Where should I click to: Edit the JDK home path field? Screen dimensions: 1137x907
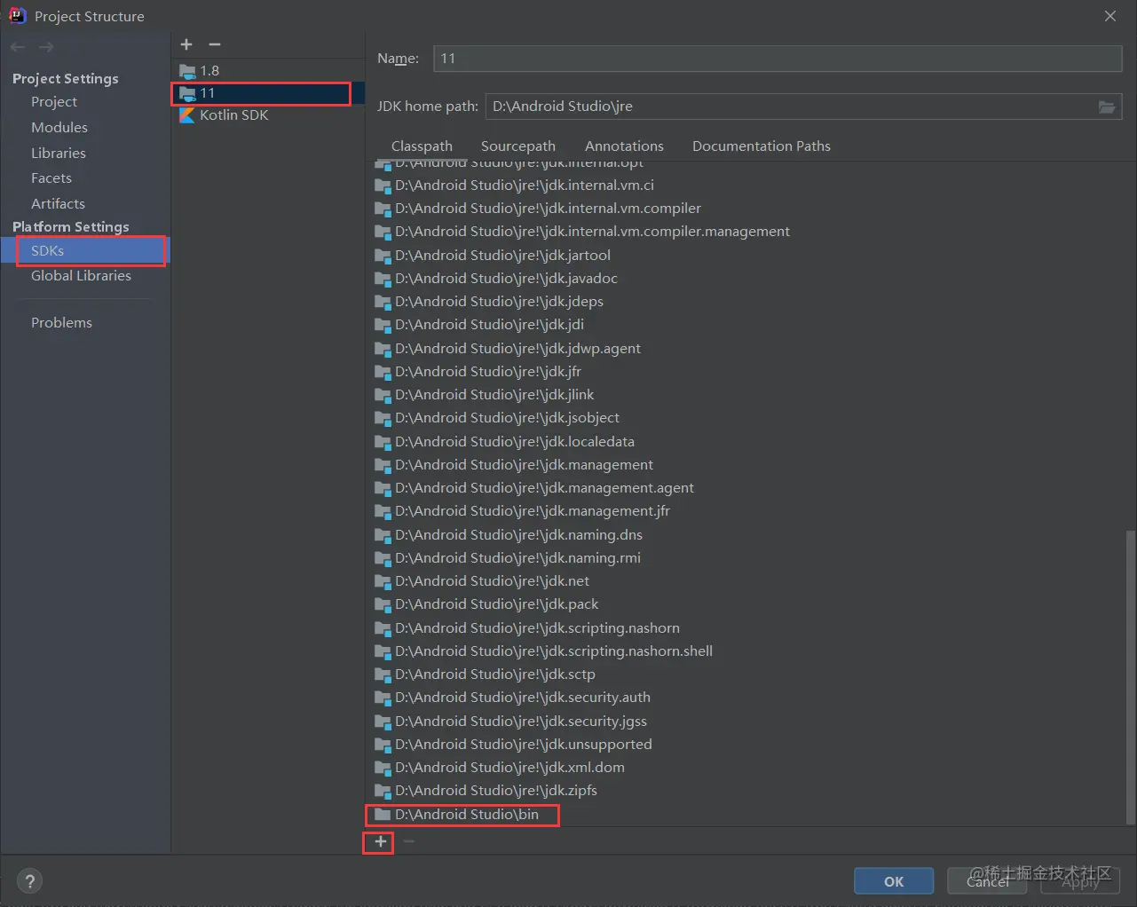pos(790,106)
